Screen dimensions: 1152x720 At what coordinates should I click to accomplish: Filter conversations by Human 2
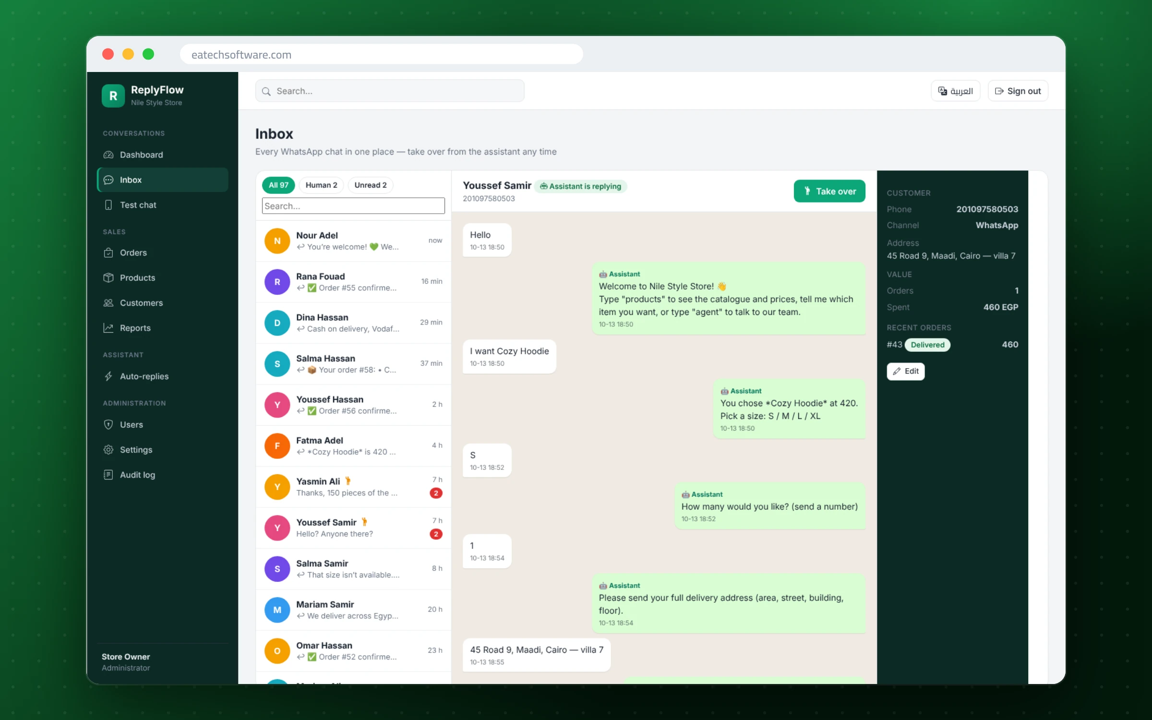[321, 185]
